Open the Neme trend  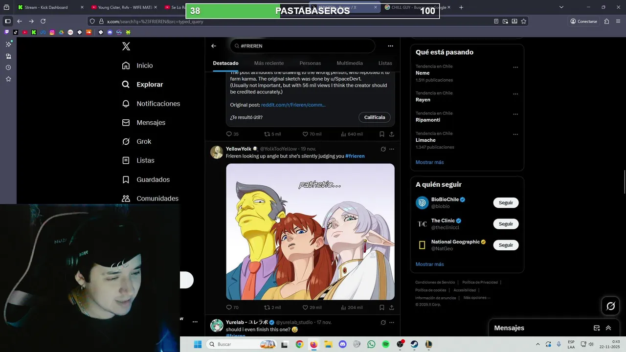423,73
